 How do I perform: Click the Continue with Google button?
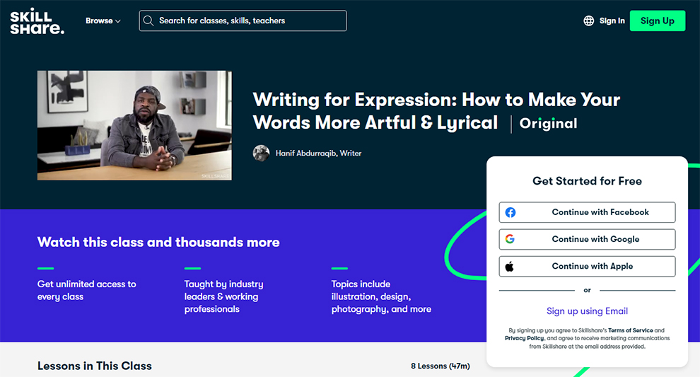[x=587, y=239]
